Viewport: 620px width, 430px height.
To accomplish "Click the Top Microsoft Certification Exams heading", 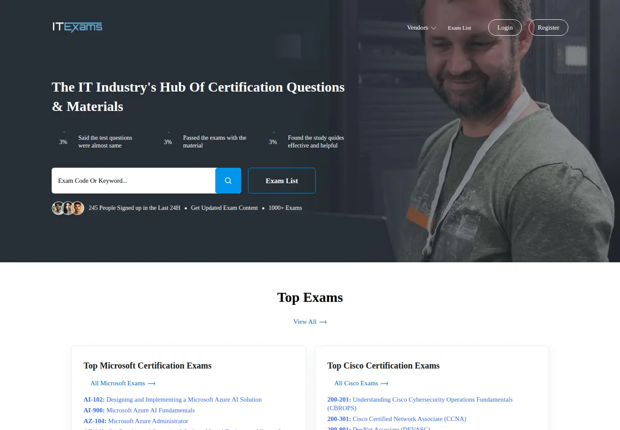I will (x=148, y=365).
